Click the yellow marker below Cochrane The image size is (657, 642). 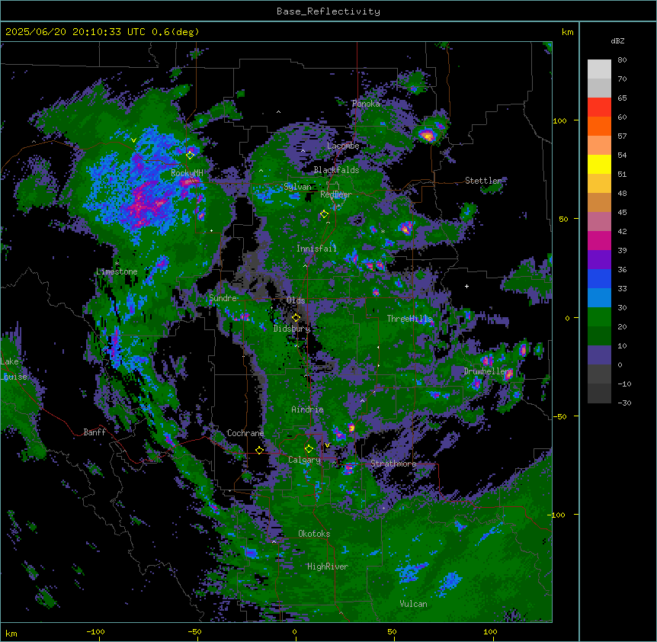pos(259,450)
